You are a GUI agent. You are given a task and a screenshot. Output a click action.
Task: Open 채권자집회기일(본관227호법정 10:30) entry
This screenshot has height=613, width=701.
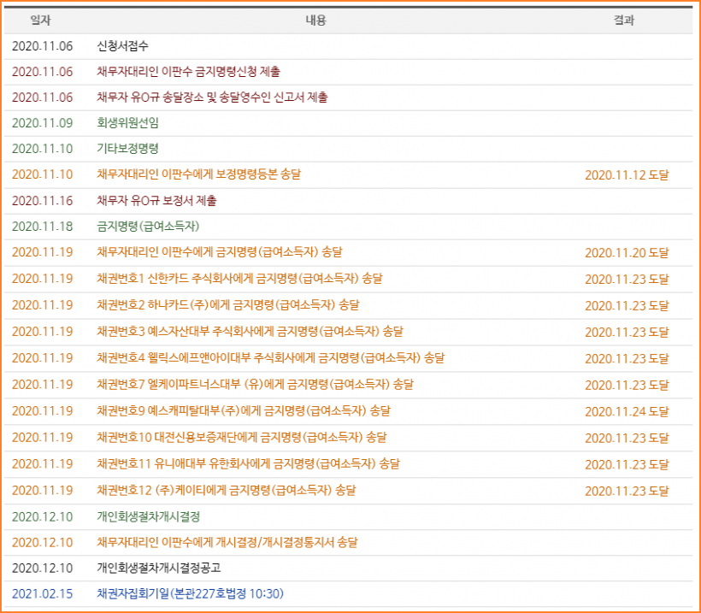point(190,594)
